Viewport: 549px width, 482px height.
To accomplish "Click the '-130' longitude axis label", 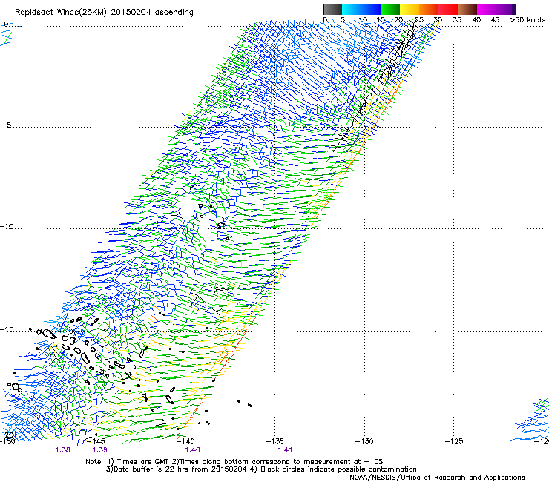I will click(x=364, y=441).
